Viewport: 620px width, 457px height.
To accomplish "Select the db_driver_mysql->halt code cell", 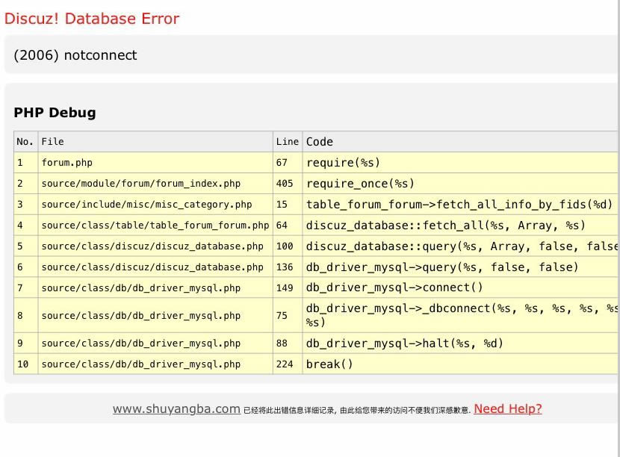I will coord(461,343).
